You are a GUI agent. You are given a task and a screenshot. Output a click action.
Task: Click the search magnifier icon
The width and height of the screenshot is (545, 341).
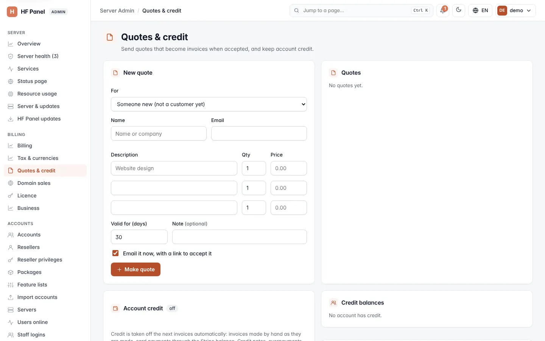(x=297, y=11)
